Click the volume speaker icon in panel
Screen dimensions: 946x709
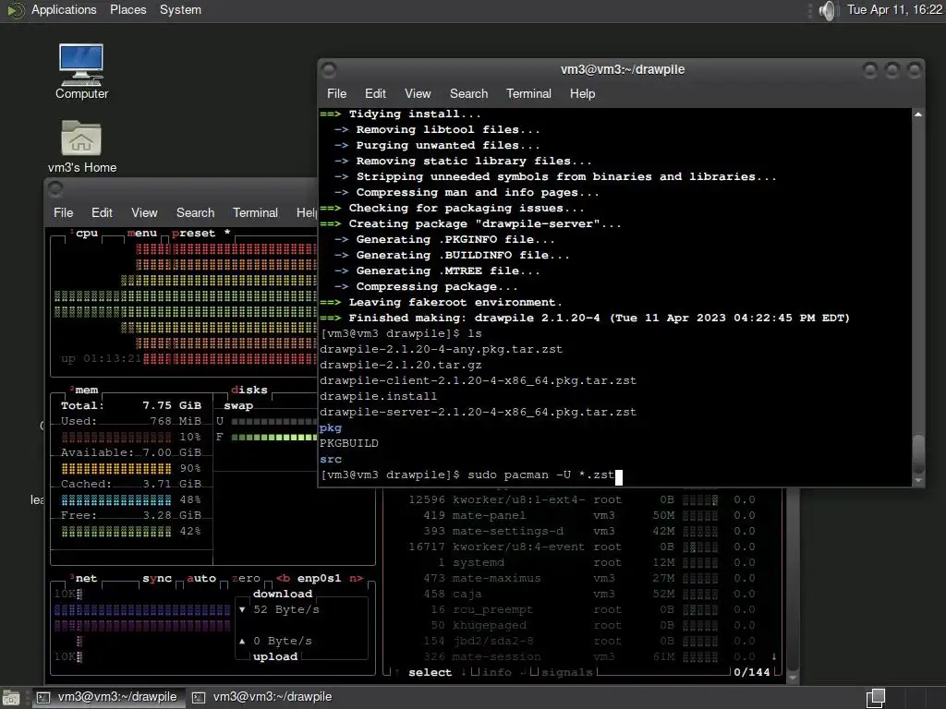coord(828,10)
